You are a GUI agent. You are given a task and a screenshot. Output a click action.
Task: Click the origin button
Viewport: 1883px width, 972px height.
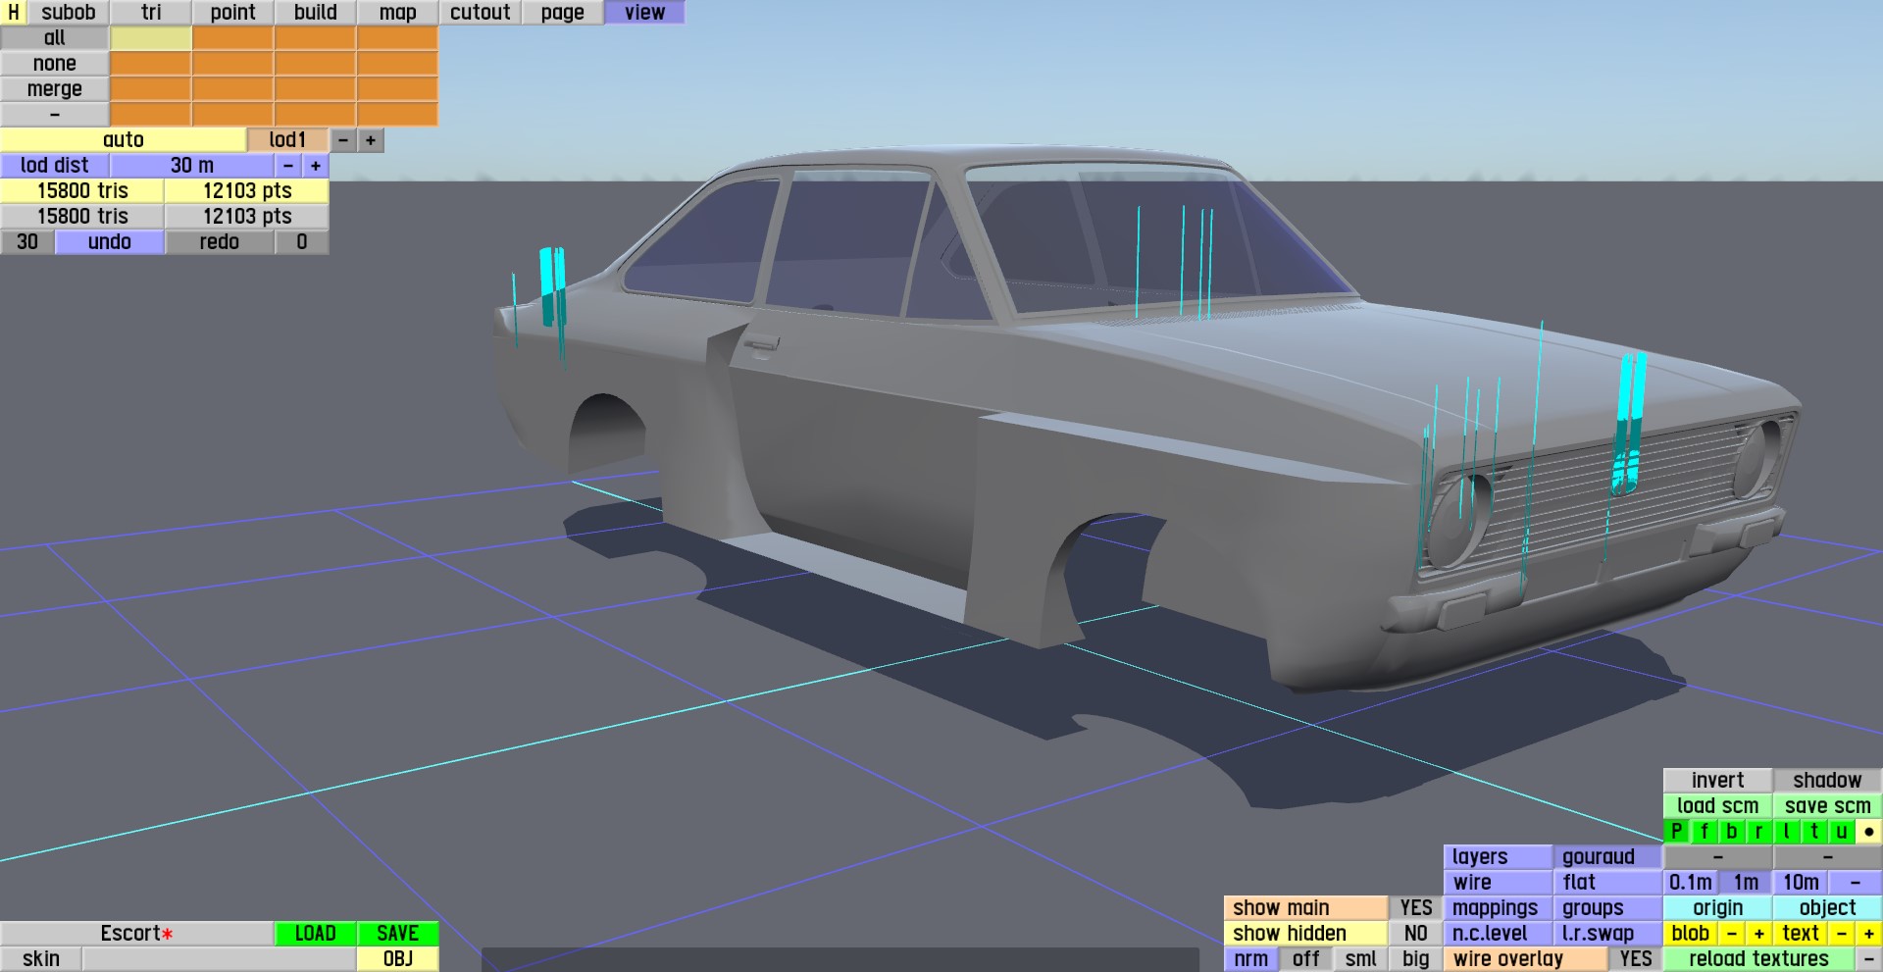[x=1718, y=908]
